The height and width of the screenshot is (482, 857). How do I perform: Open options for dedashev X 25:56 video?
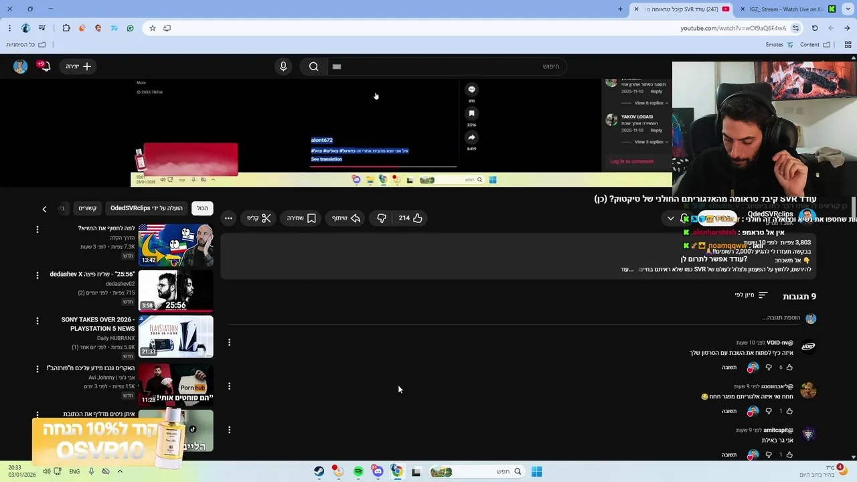pos(37,275)
